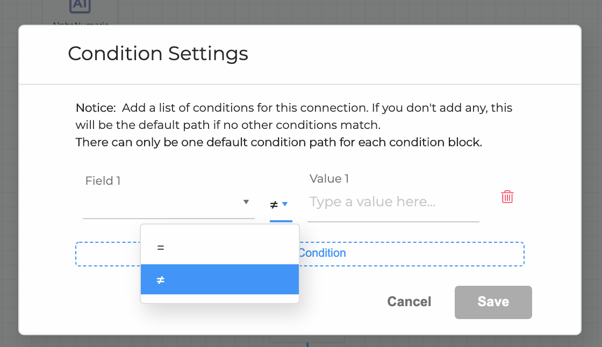602x347 pixels.
Task: Open the Field 1 dropdown arrow
Action: (x=246, y=202)
